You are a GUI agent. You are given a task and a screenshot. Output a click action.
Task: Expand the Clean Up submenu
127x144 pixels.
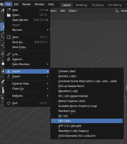pos(27,89)
